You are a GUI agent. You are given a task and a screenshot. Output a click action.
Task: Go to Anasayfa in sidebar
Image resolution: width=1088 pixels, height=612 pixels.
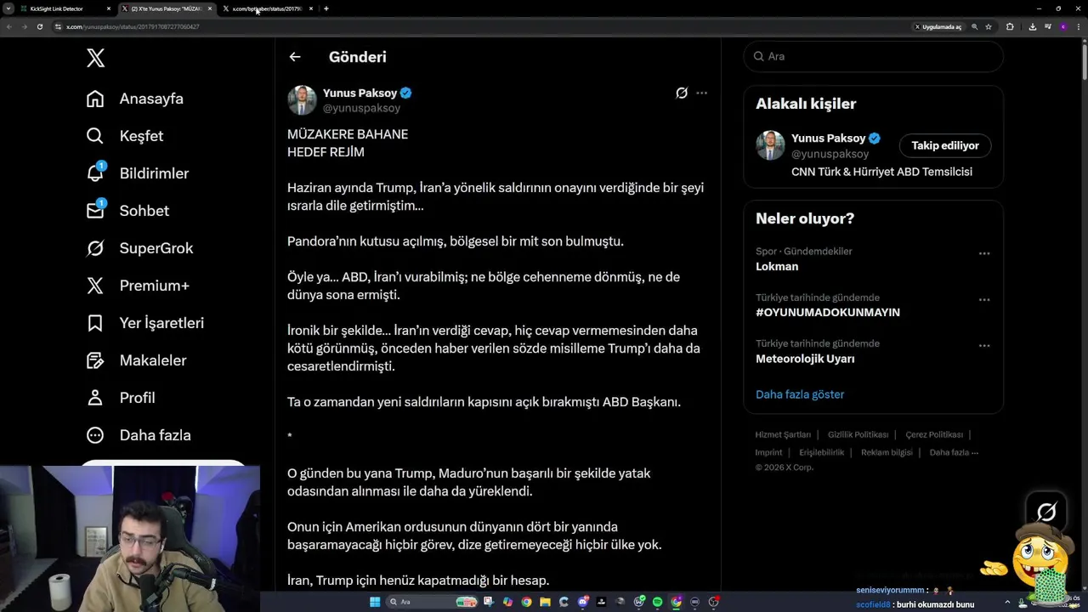pyautogui.click(x=136, y=99)
